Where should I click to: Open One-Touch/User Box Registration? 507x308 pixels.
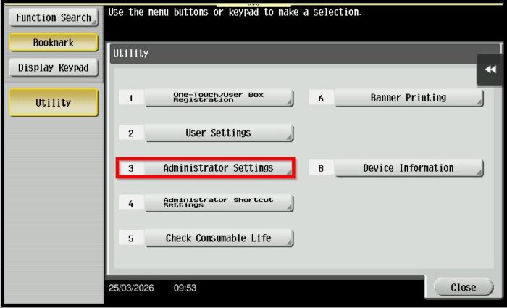pos(219,98)
